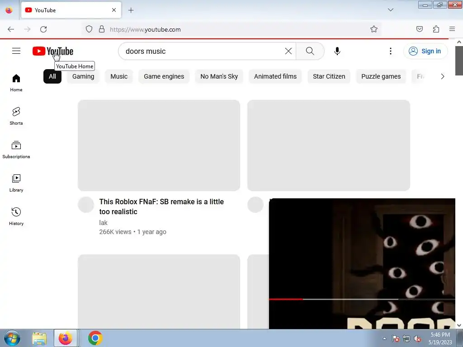Click the network tray icon
Image resolution: width=463 pixels, height=347 pixels.
pyautogui.click(x=406, y=339)
